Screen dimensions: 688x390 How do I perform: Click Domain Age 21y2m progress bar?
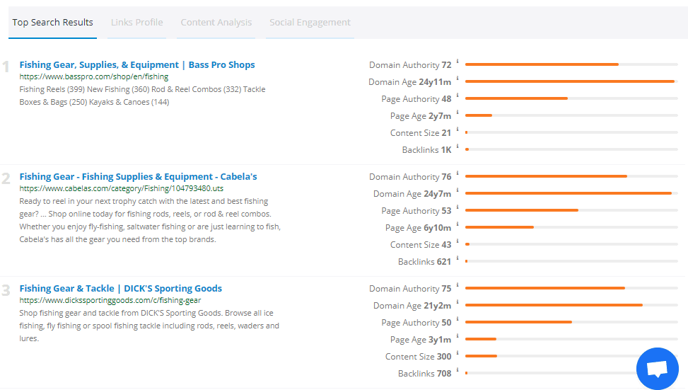click(571, 305)
